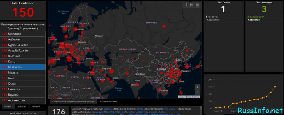Switch to the admin2 tab
The image size is (284, 115).
coord(22,106)
